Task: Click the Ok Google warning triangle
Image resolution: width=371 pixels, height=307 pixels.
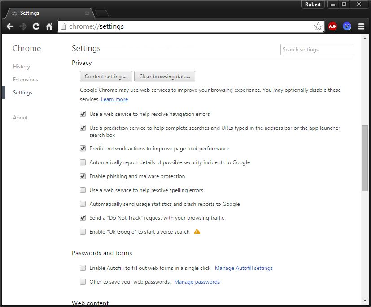Action: click(197, 232)
